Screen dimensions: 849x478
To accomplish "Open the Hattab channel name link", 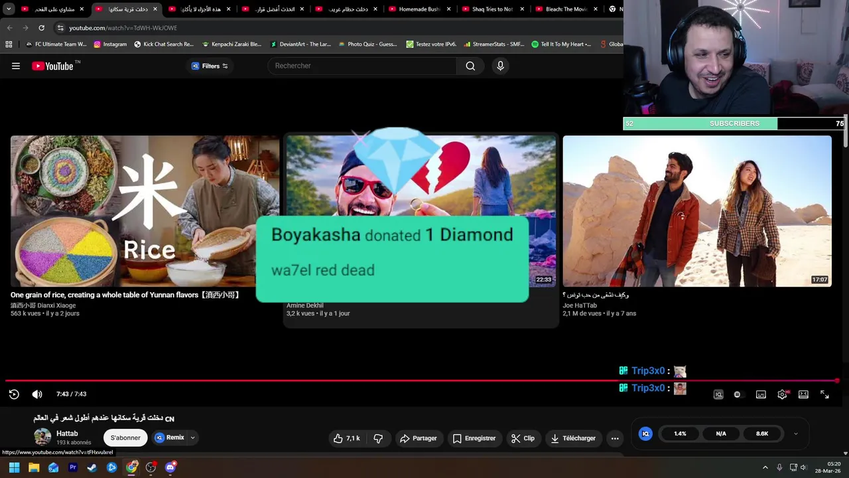I will (67, 434).
